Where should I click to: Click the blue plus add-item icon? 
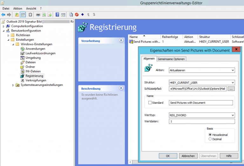pyautogui.click(x=83, y=15)
